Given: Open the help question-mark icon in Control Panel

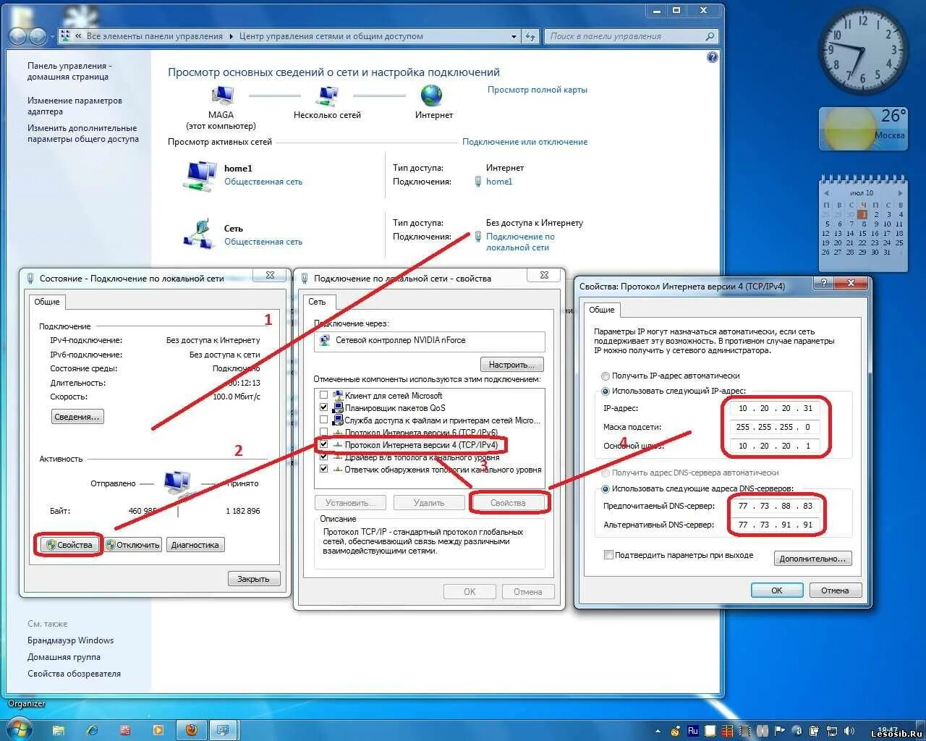Looking at the screenshot, I should click(x=713, y=57).
